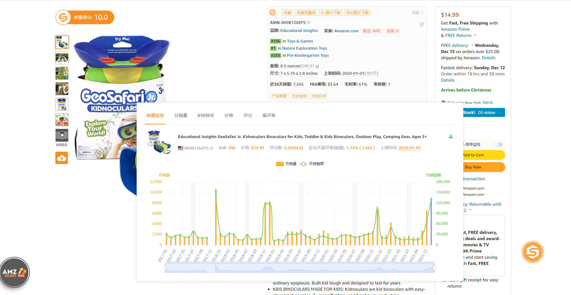The height and width of the screenshot is (295, 571).
Task: Switch to the BSR排名 tab
Action: click(206, 115)
